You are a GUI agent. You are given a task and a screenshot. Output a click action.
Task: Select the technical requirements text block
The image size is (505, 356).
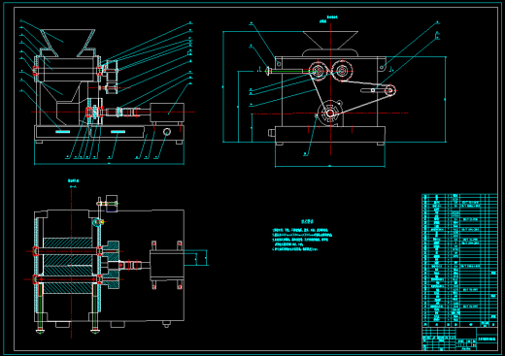[302, 236]
